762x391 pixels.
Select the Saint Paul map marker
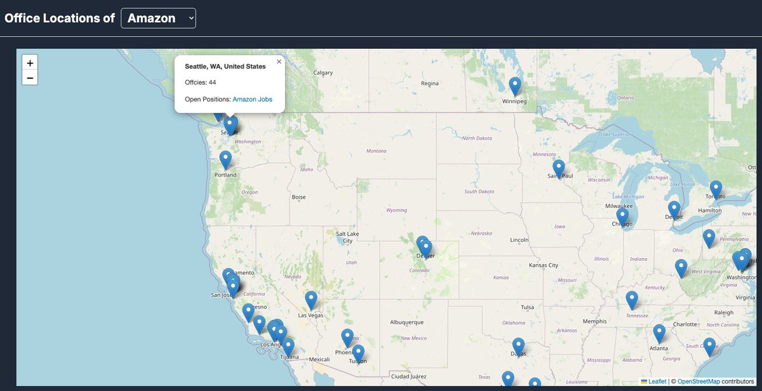[x=559, y=169]
